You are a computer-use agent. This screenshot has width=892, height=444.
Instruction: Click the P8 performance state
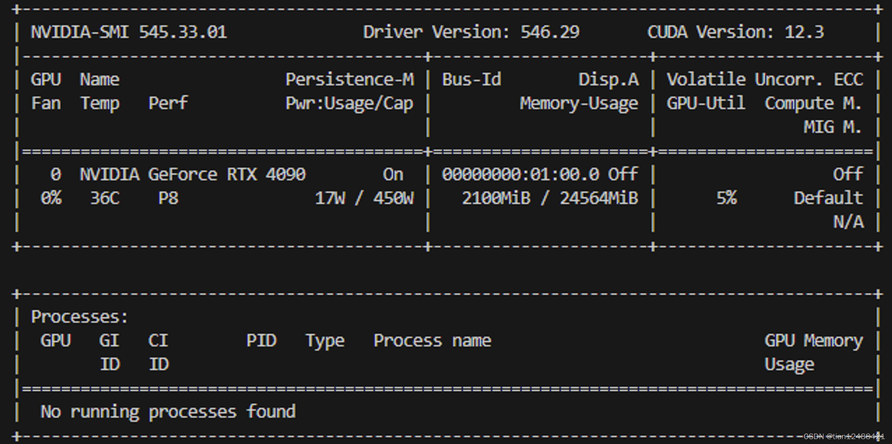coord(167,198)
